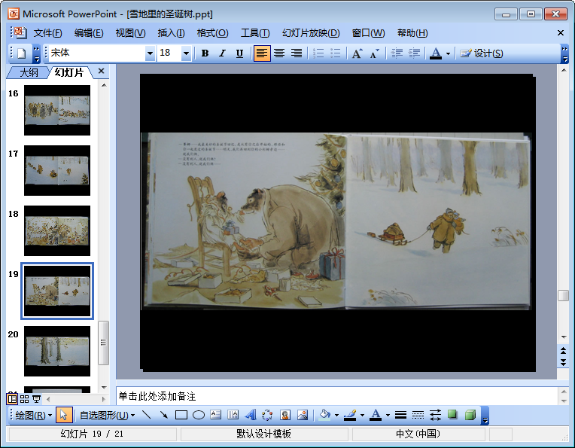Toggle italic formatting
575x448 pixels.
(x=222, y=53)
